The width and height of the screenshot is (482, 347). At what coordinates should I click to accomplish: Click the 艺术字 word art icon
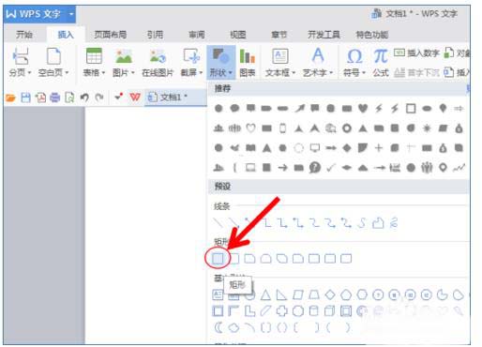(x=318, y=55)
